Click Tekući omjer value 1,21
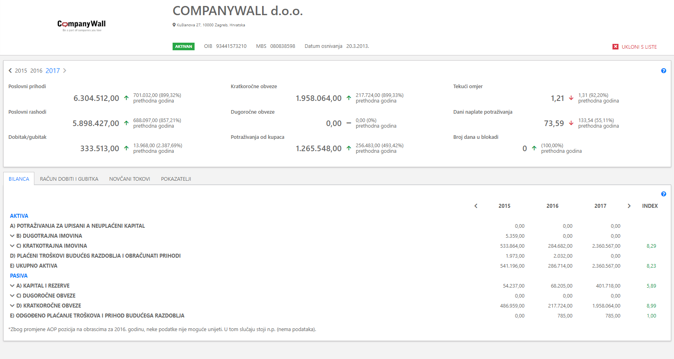The height and width of the screenshot is (359, 674). point(558,98)
